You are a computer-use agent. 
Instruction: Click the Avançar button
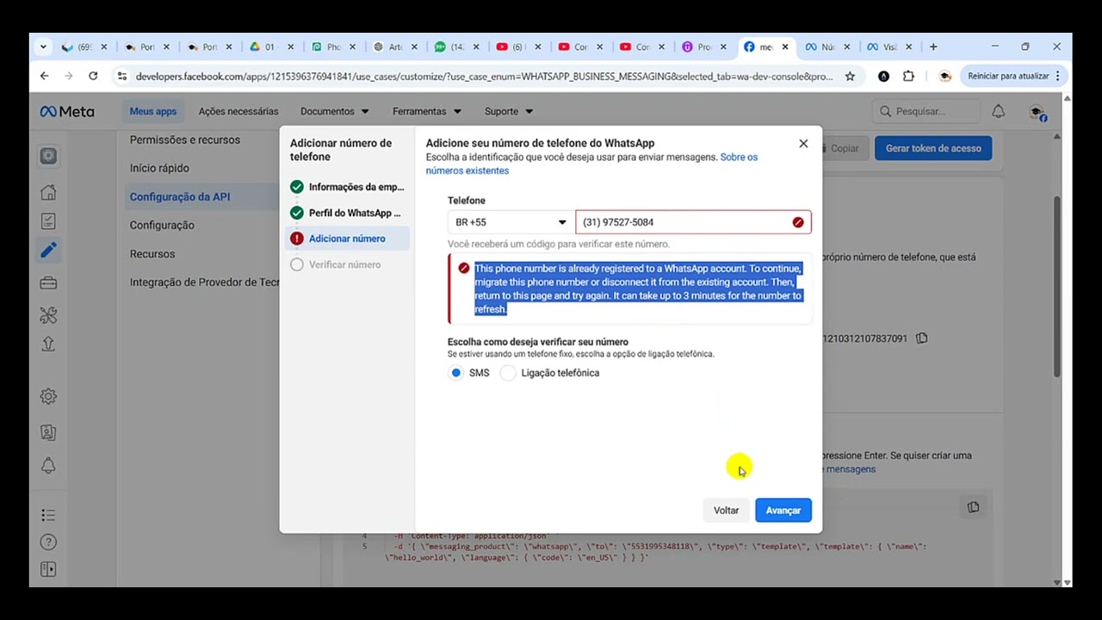[783, 511]
